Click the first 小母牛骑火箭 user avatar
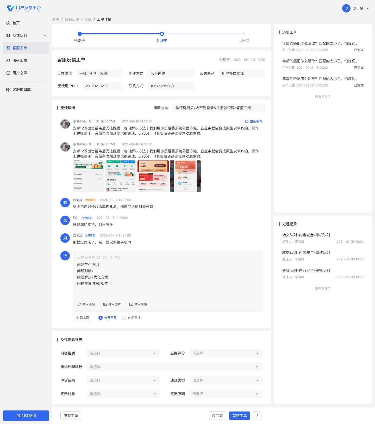The height and width of the screenshot is (424, 375). pos(65,124)
